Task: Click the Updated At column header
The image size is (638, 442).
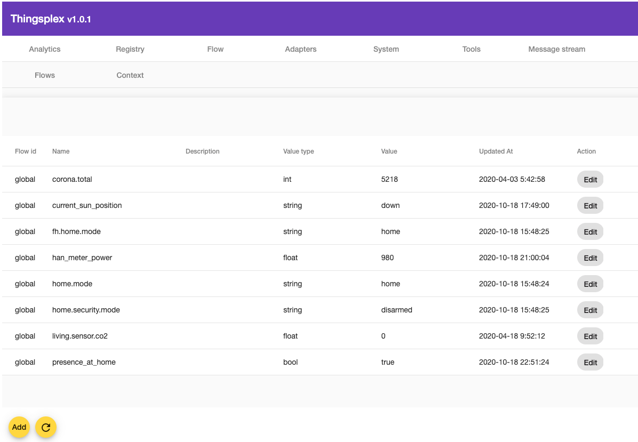Action: (x=496, y=151)
